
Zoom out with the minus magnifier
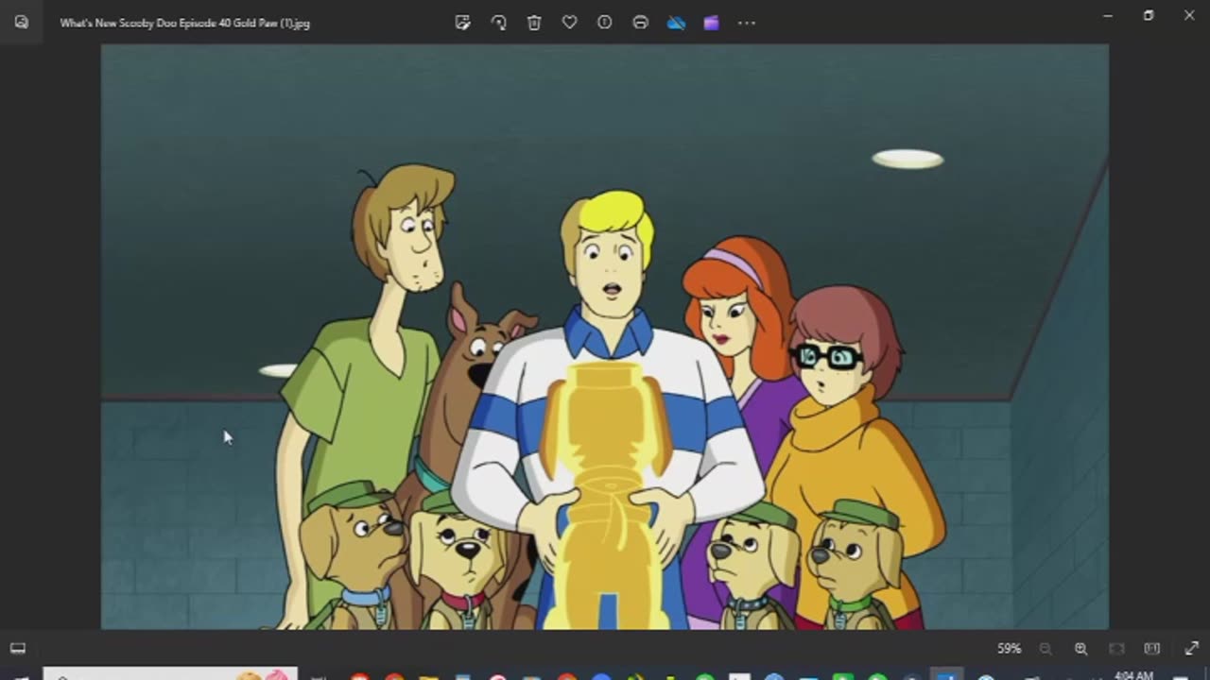click(x=1046, y=649)
